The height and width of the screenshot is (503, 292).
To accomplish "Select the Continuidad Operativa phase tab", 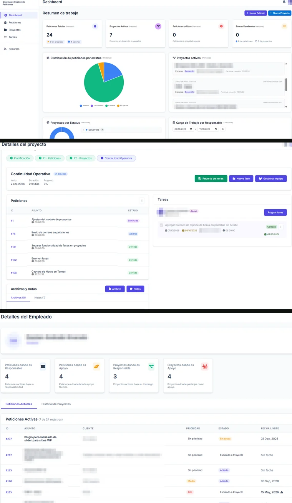I will [116, 158].
